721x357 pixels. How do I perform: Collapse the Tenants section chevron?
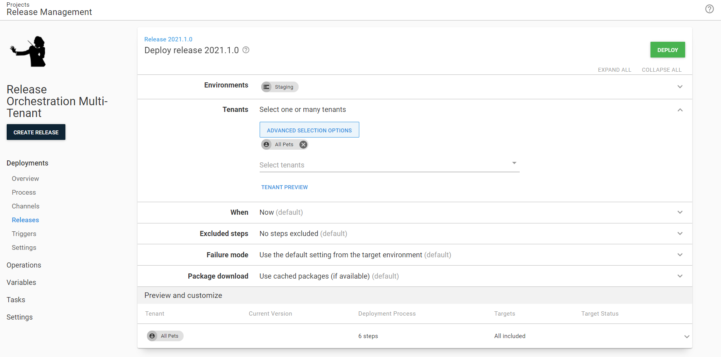680,110
